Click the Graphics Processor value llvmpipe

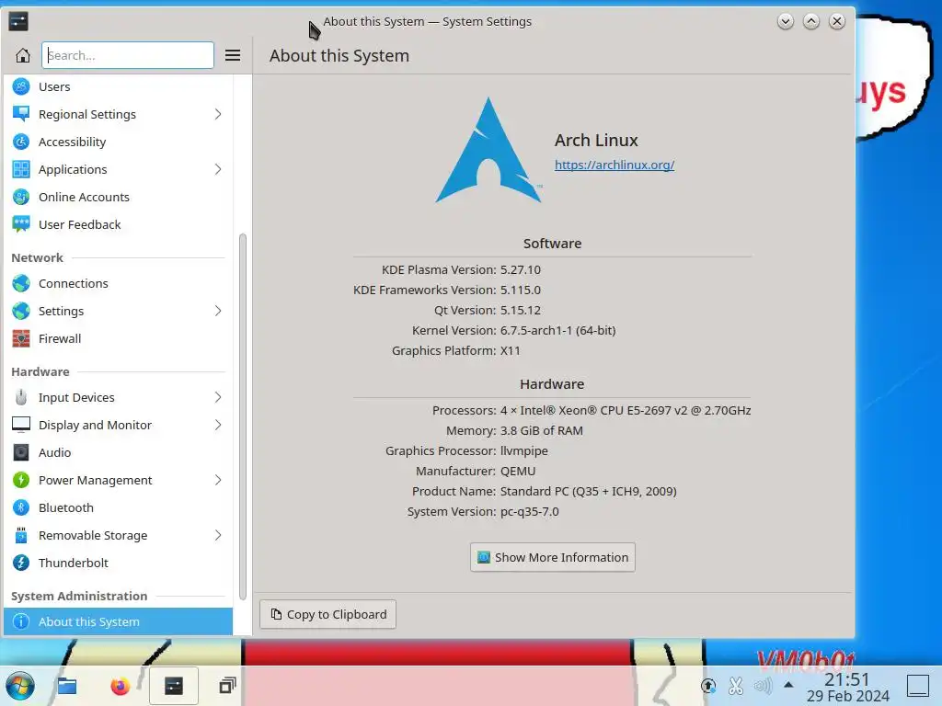(523, 450)
